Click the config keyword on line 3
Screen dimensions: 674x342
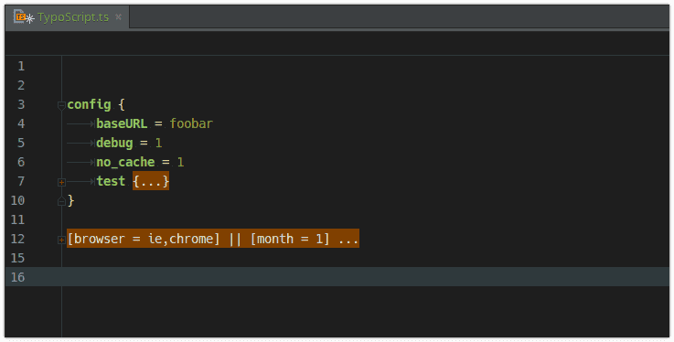[89, 105]
